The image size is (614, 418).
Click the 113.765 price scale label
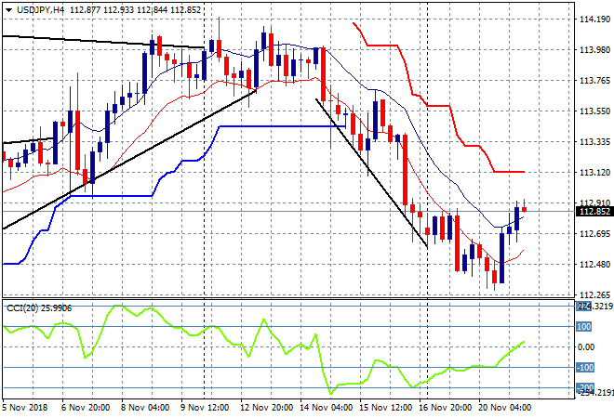click(x=594, y=81)
